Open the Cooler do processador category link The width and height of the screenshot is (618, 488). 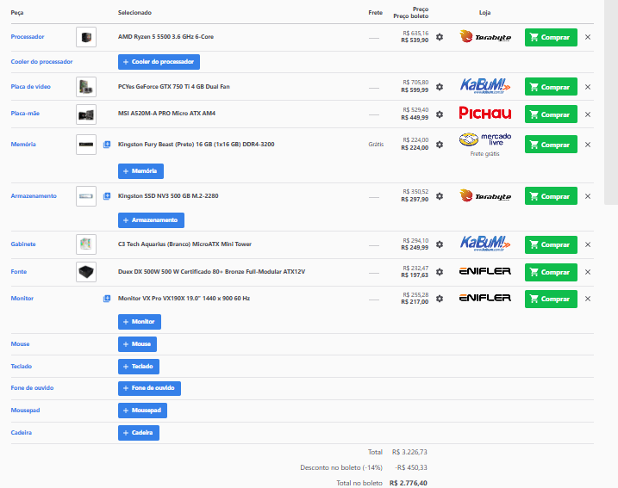tap(41, 62)
